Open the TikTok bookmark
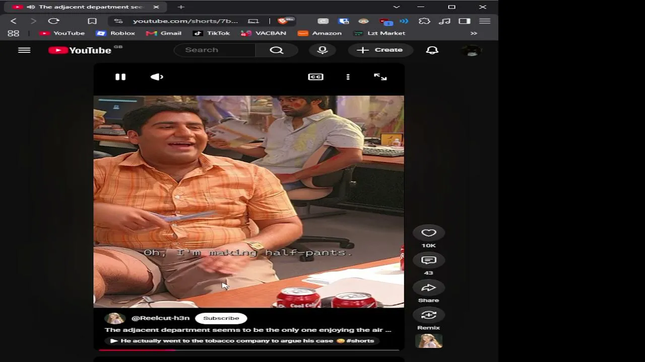Screen dimensions: 645x362 (211, 33)
